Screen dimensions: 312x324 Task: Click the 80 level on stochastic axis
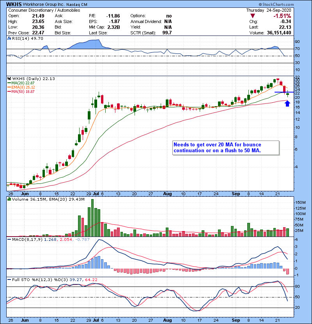297,287
